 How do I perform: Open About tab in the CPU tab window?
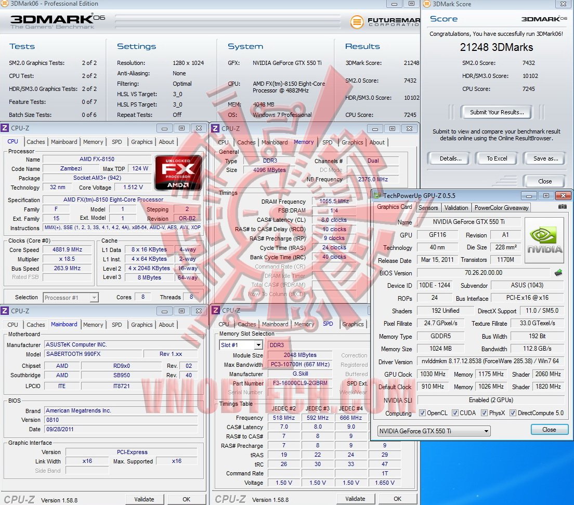[x=166, y=142]
